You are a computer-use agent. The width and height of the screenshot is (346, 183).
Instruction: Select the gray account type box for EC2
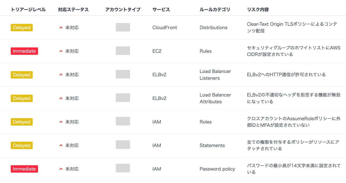[123, 51]
